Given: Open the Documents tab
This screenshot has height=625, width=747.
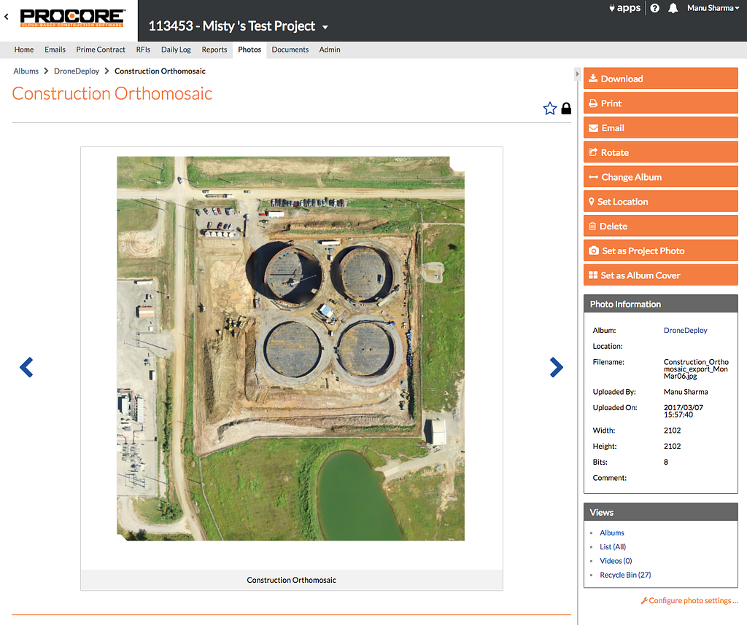Looking at the screenshot, I should (x=290, y=50).
